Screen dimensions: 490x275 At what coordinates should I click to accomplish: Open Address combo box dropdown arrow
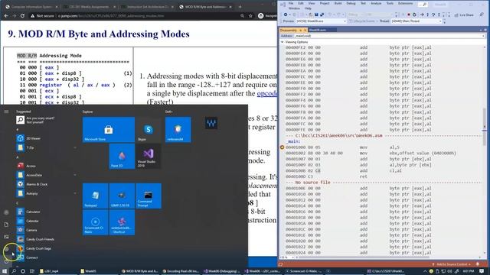483,36
